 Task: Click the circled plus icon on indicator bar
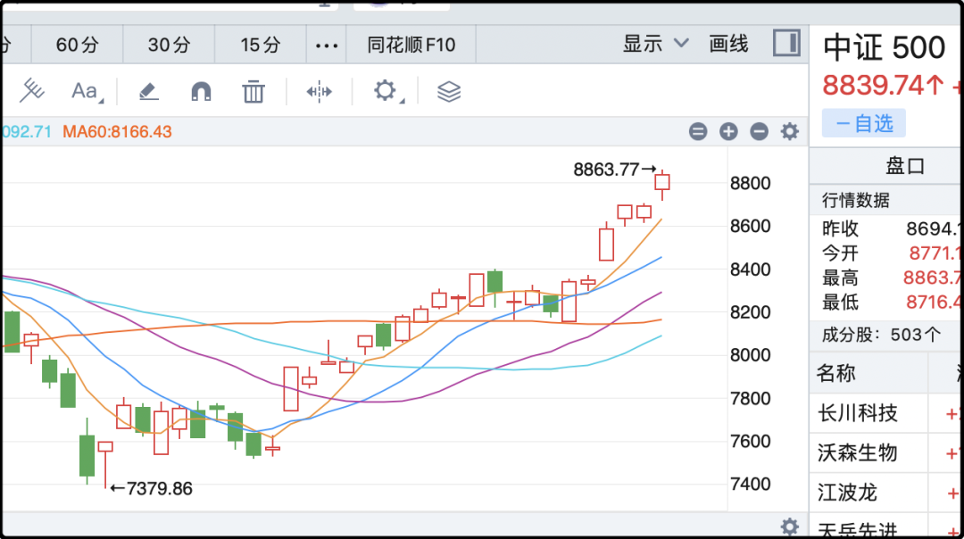click(728, 131)
